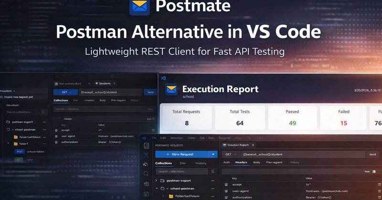Click Search collections field in New Request window
Image resolution: width=382 pixels, height=200 pixels.
click(x=182, y=171)
